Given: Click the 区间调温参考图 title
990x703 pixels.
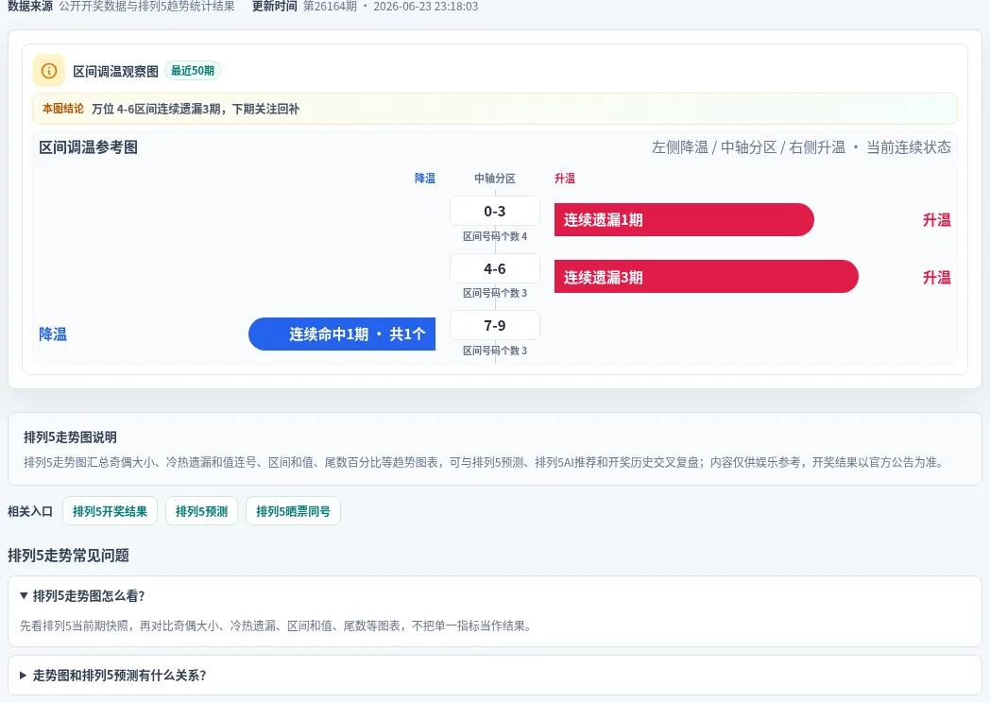Looking at the screenshot, I should click(x=89, y=147).
